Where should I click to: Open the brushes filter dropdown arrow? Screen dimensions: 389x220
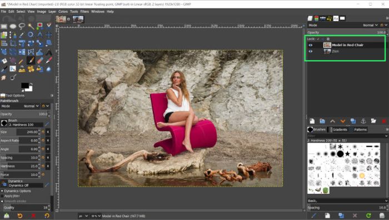[x=386, y=136]
